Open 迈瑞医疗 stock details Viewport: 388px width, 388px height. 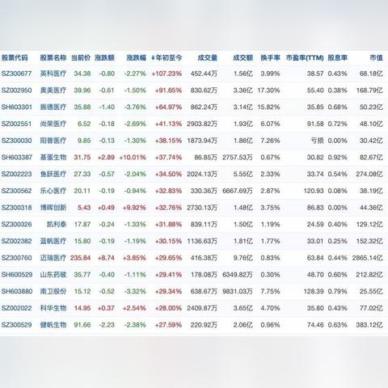(53, 258)
